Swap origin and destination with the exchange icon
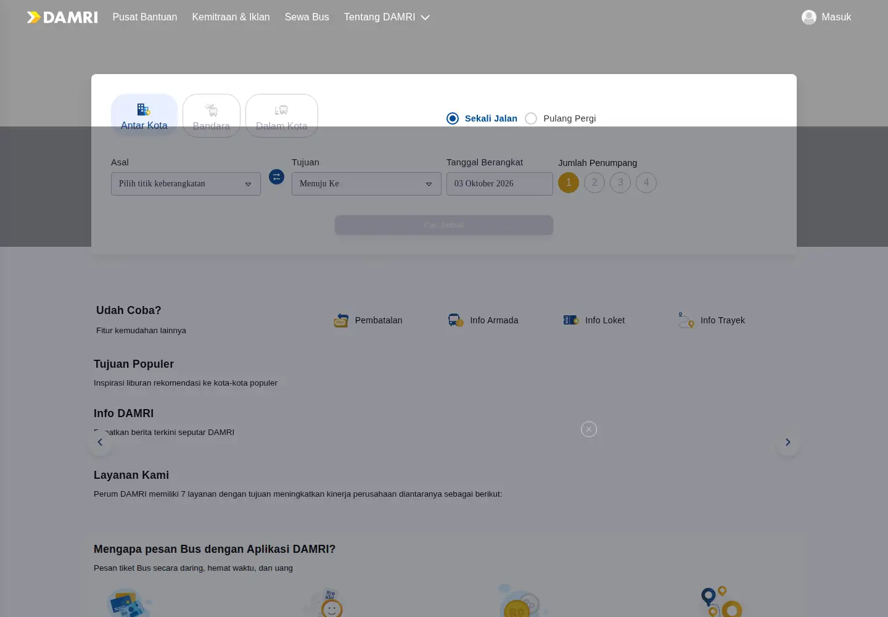This screenshot has height=617, width=888. (x=277, y=177)
